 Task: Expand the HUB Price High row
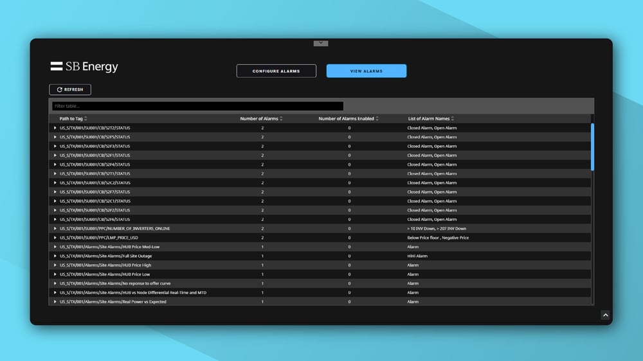pos(55,265)
